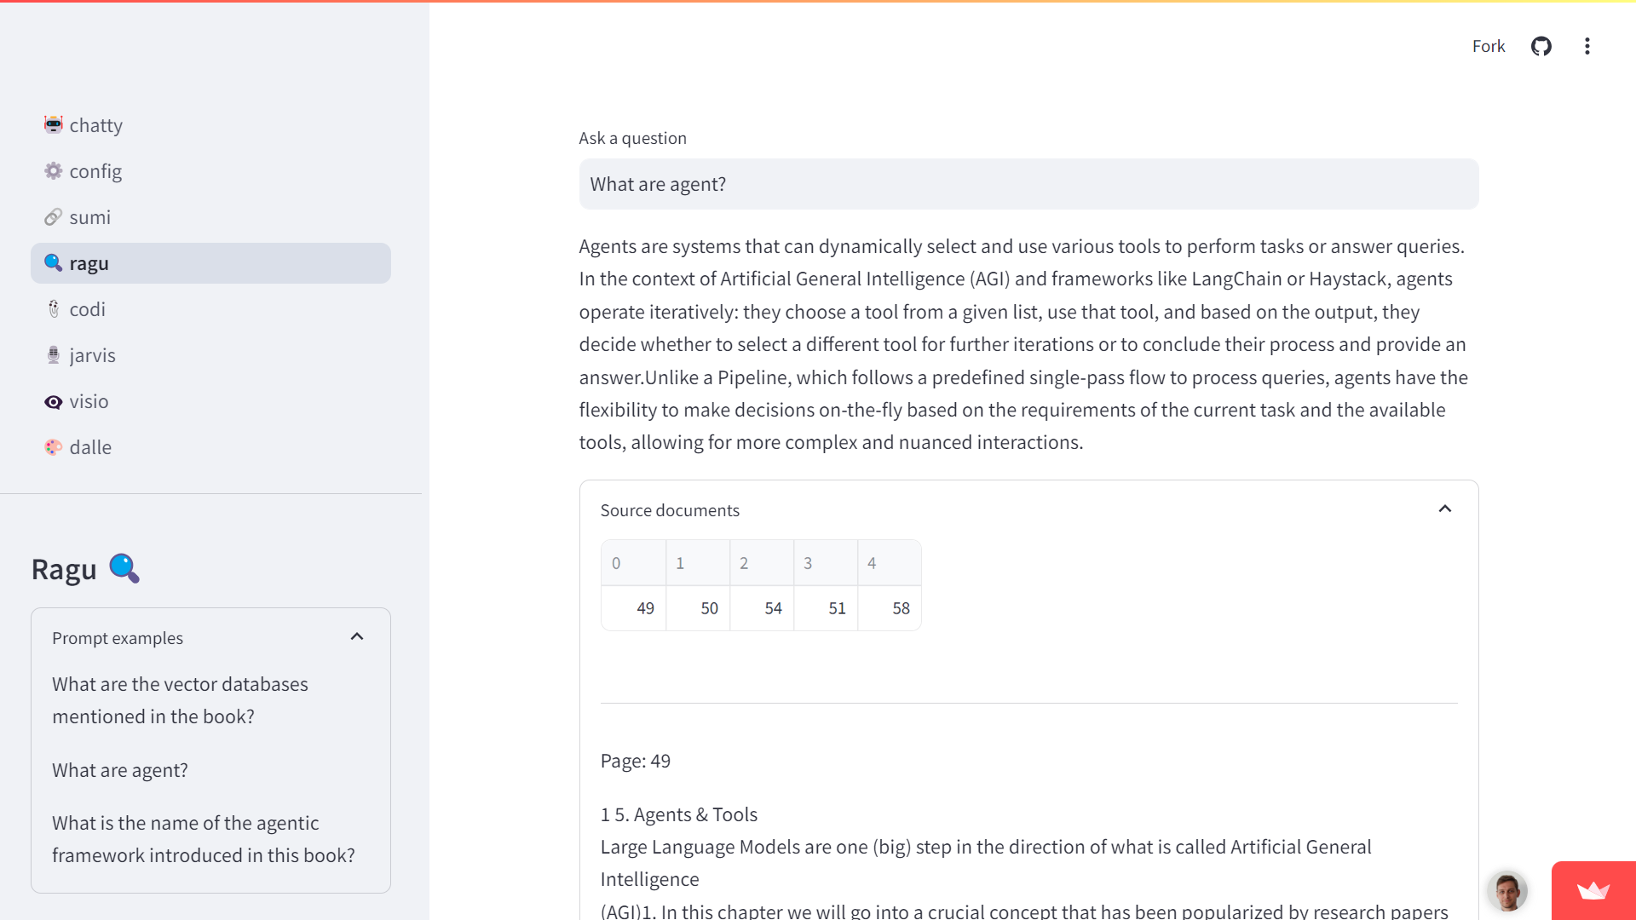This screenshot has width=1636, height=920.
Task: Select the agentic framework prompt example
Action: coord(203,839)
